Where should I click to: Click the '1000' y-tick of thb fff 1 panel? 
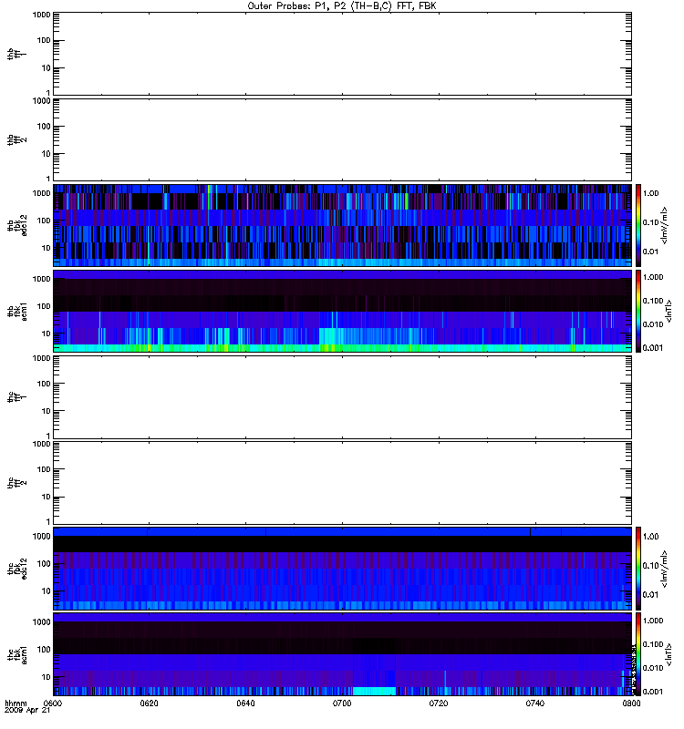pyautogui.click(x=41, y=15)
